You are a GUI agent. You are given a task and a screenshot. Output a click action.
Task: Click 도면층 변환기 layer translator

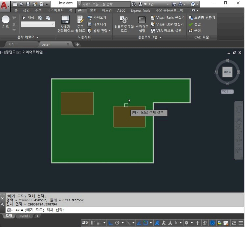click(x=202, y=17)
